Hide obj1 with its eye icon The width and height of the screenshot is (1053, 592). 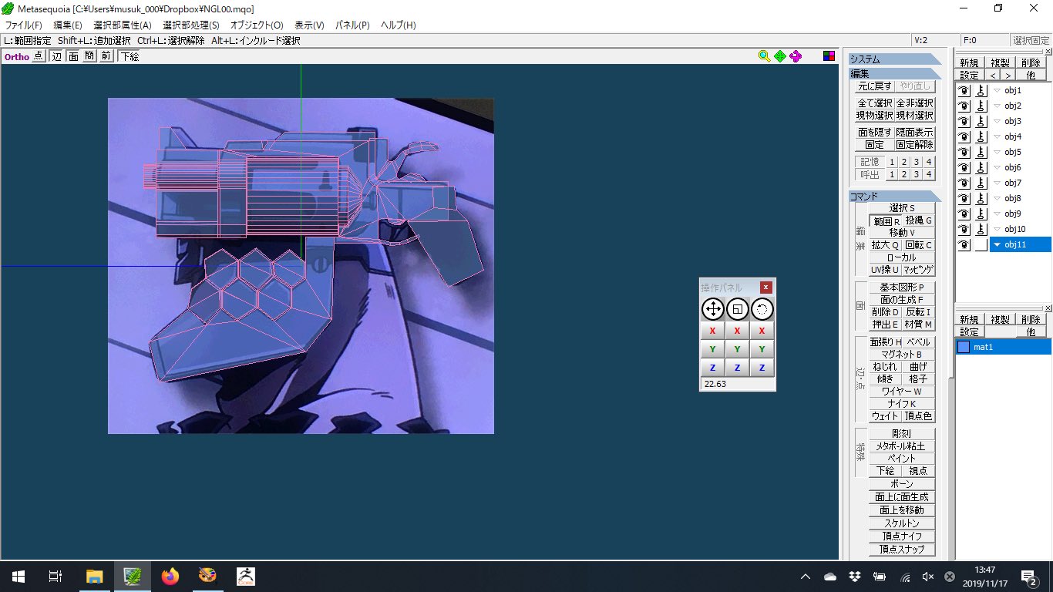coord(964,90)
